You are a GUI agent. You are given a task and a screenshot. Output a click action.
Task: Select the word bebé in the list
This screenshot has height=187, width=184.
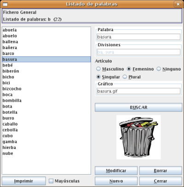tap(46, 65)
